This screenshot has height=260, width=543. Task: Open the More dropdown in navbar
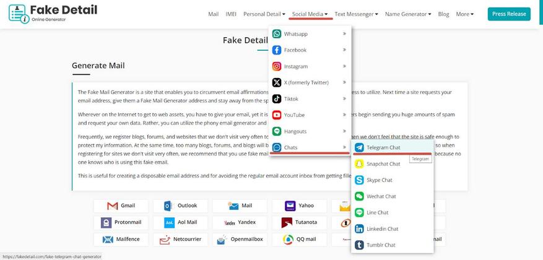[x=464, y=14]
